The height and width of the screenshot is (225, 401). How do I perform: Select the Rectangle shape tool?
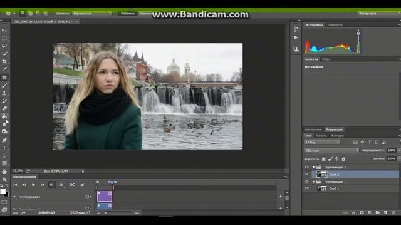4,163
